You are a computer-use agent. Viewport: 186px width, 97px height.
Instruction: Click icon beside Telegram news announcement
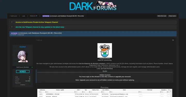(12, 27)
